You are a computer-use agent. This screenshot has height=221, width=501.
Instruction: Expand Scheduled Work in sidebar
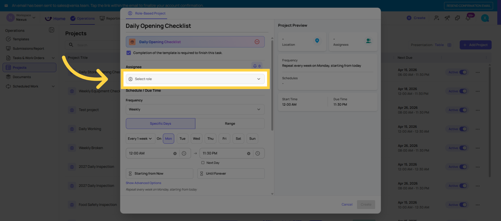point(53,86)
